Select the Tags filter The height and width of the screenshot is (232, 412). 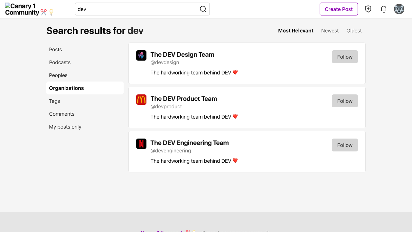point(54,101)
